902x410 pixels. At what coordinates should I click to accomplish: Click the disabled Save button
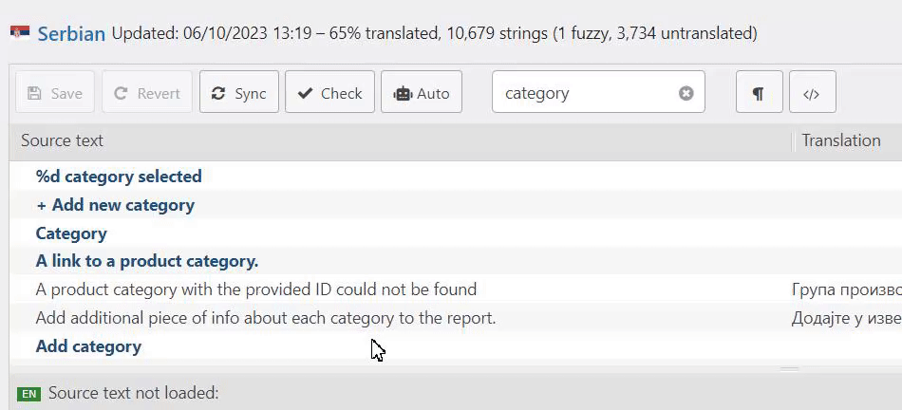(55, 92)
